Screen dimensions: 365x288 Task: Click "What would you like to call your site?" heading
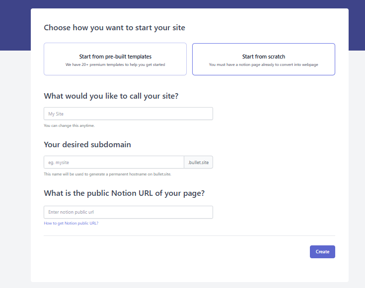coord(111,96)
